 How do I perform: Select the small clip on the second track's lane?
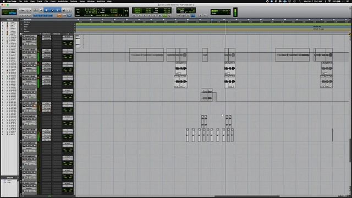(x=205, y=55)
